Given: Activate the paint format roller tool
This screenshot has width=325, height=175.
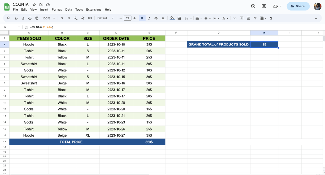Looking at the screenshot, I should click(x=37, y=19).
